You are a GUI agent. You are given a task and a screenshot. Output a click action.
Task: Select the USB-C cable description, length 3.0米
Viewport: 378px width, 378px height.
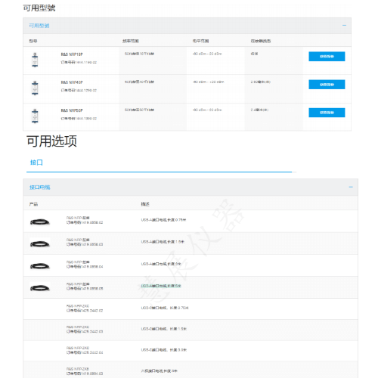coord(164,350)
